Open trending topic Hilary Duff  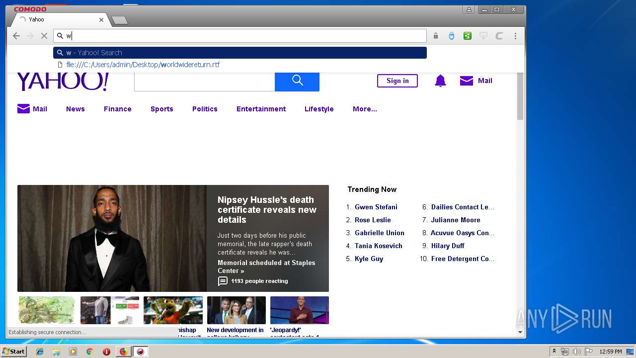point(448,246)
